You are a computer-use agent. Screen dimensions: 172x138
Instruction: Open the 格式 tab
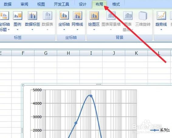(116, 4)
